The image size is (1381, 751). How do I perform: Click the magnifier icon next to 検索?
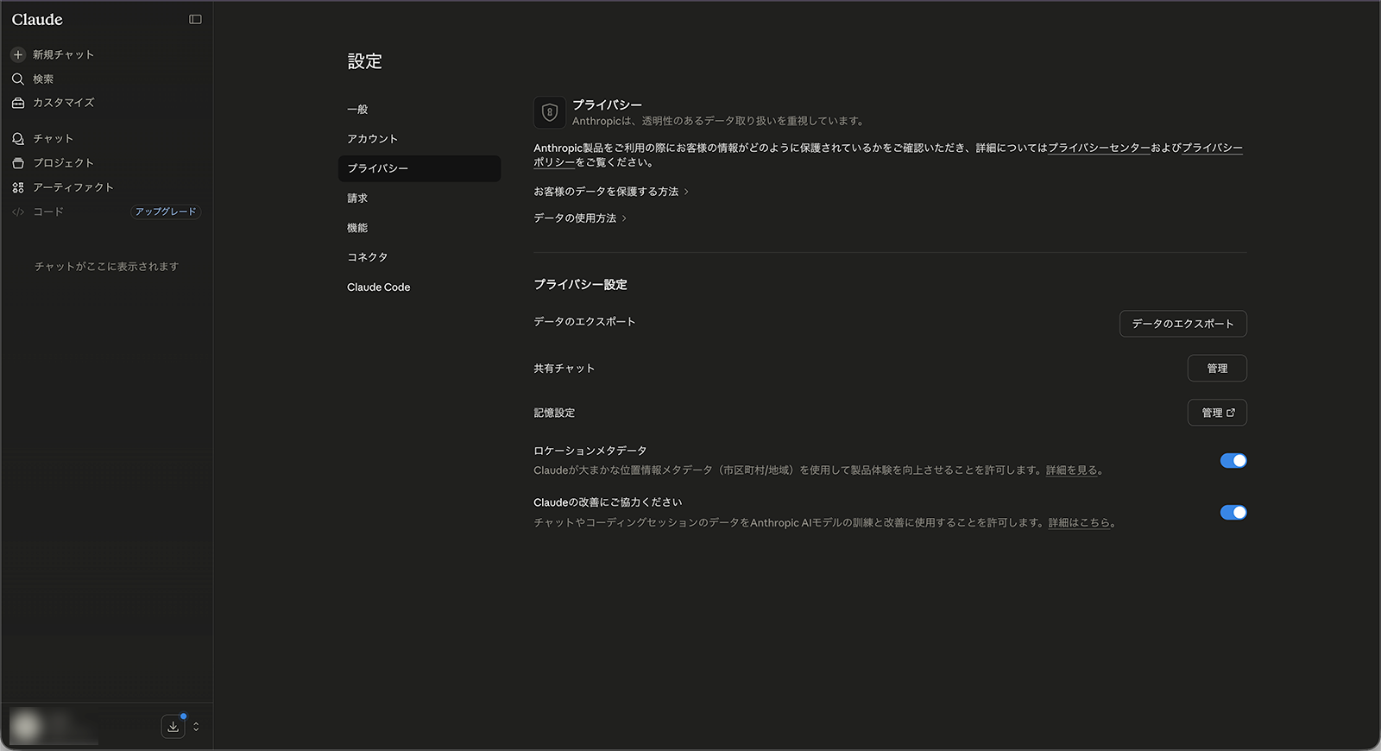point(18,79)
